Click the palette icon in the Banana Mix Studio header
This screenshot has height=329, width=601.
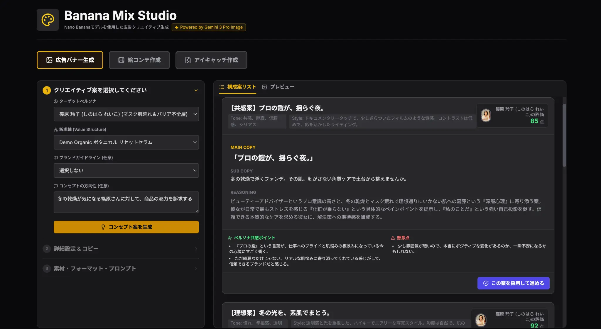(48, 19)
